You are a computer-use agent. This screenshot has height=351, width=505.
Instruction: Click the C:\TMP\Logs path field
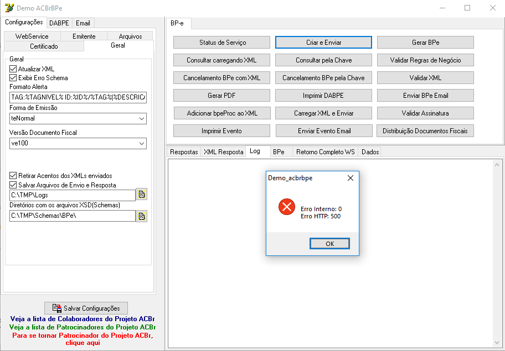(x=73, y=195)
